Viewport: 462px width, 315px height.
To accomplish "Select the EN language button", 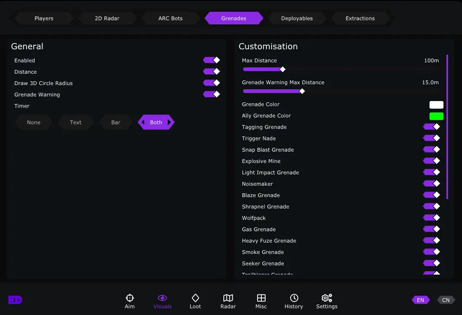I will (420, 300).
